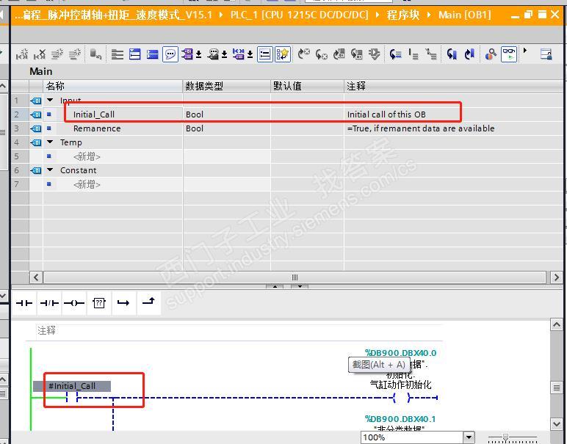Click the <新增> cell under Temp
Image resolution: width=567 pixels, height=444 pixels.
113,156
